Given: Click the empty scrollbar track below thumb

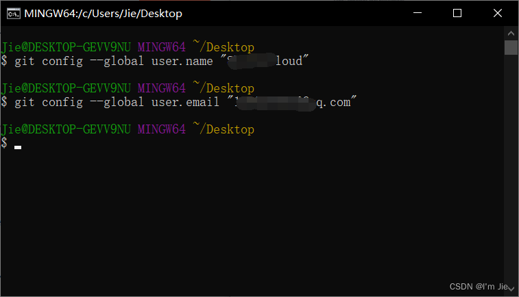Looking at the screenshot, I should point(511,168).
